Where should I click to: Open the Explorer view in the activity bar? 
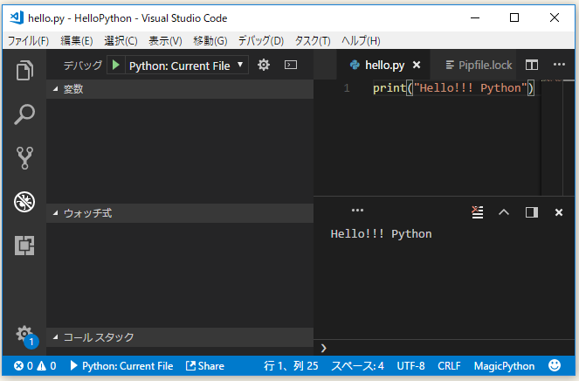tap(24, 70)
